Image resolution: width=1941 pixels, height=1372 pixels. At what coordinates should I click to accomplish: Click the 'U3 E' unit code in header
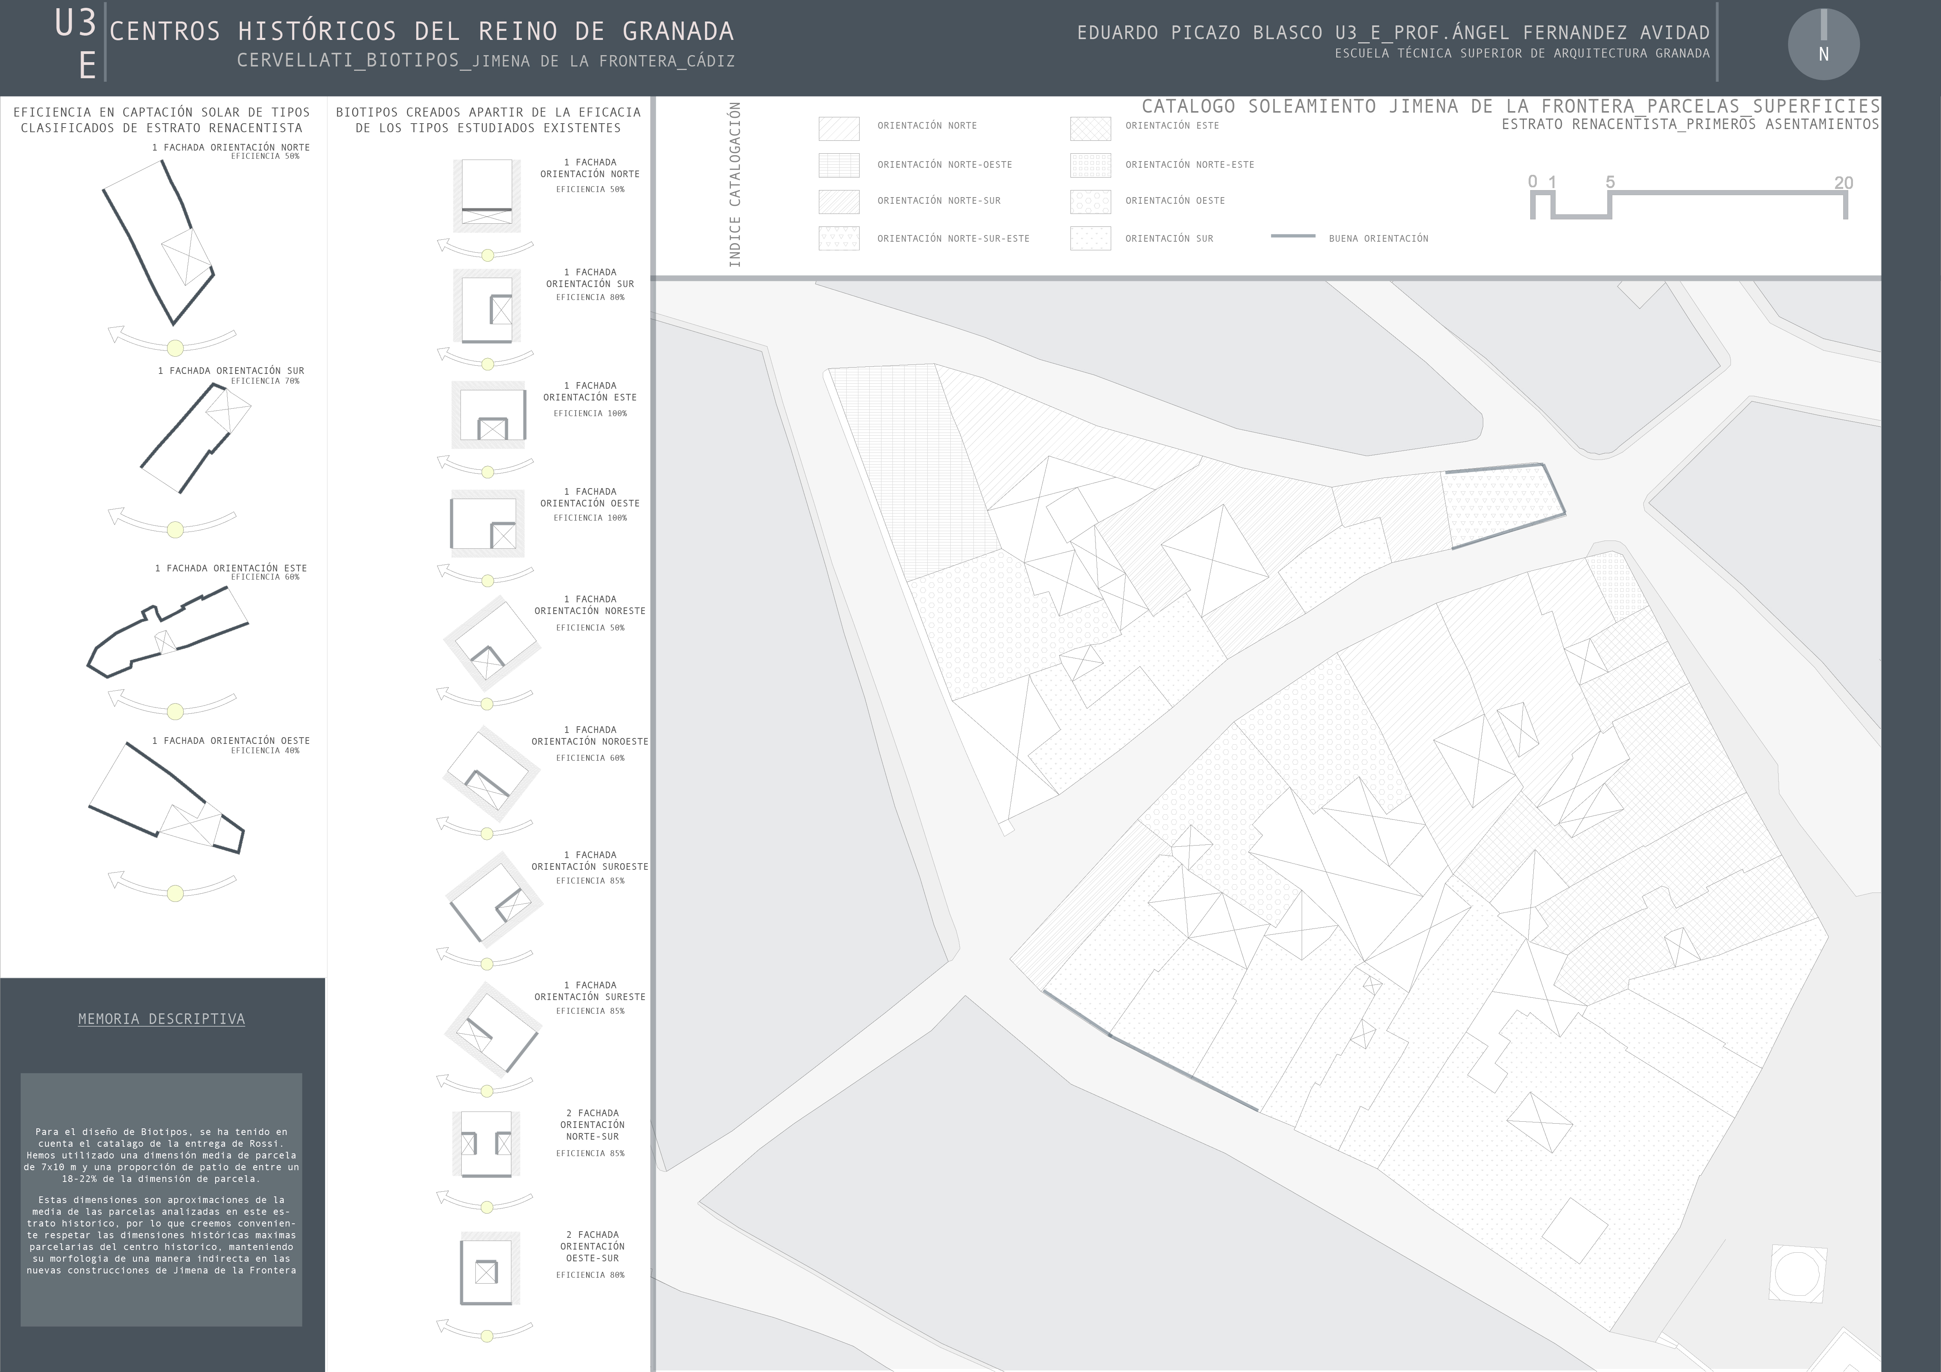[76, 44]
